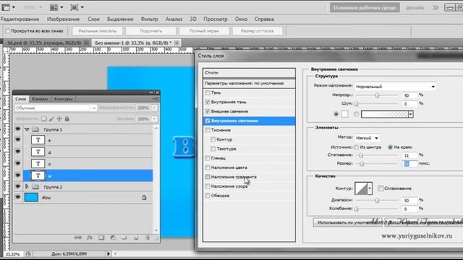Uncheck the Внешнее свечение checkbox
This screenshot has width=463, height=260.
click(x=208, y=111)
